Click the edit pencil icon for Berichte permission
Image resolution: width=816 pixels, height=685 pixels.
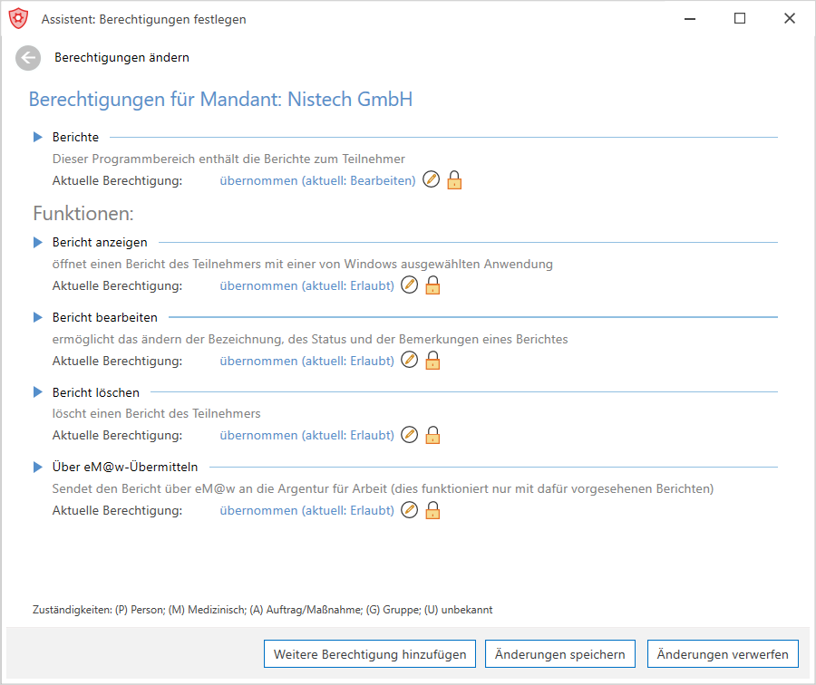(431, 179)
